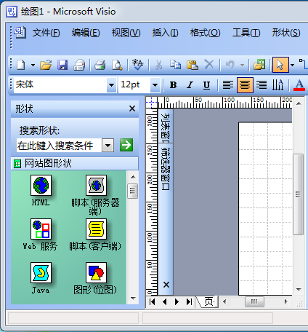Toggle Underline text formatting

[x=206, y=85]
